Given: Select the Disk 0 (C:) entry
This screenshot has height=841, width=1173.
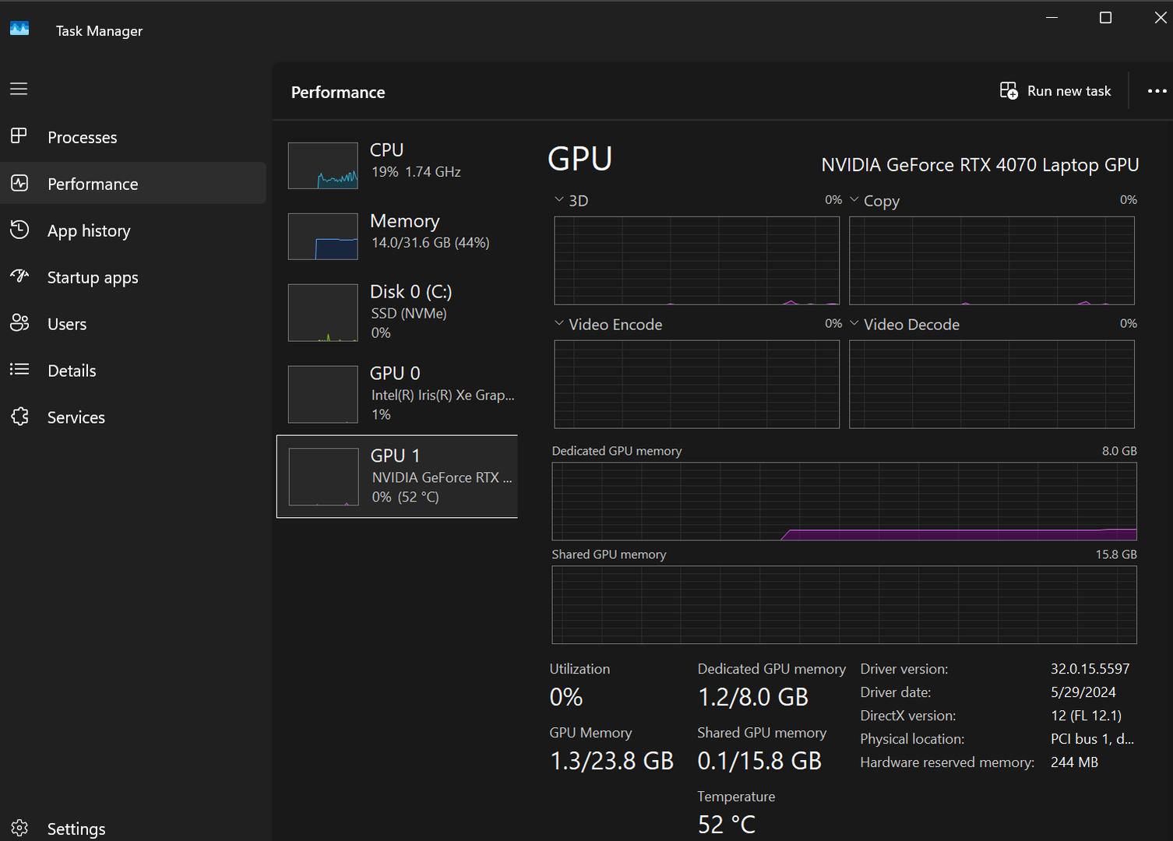Looking at the screenshot, I should 397,312.
